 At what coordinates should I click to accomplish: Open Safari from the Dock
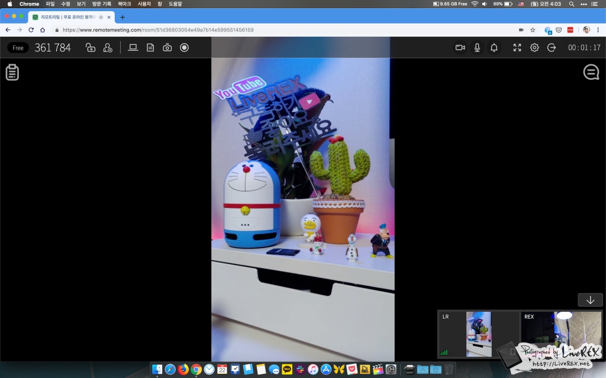click(170, 369)
